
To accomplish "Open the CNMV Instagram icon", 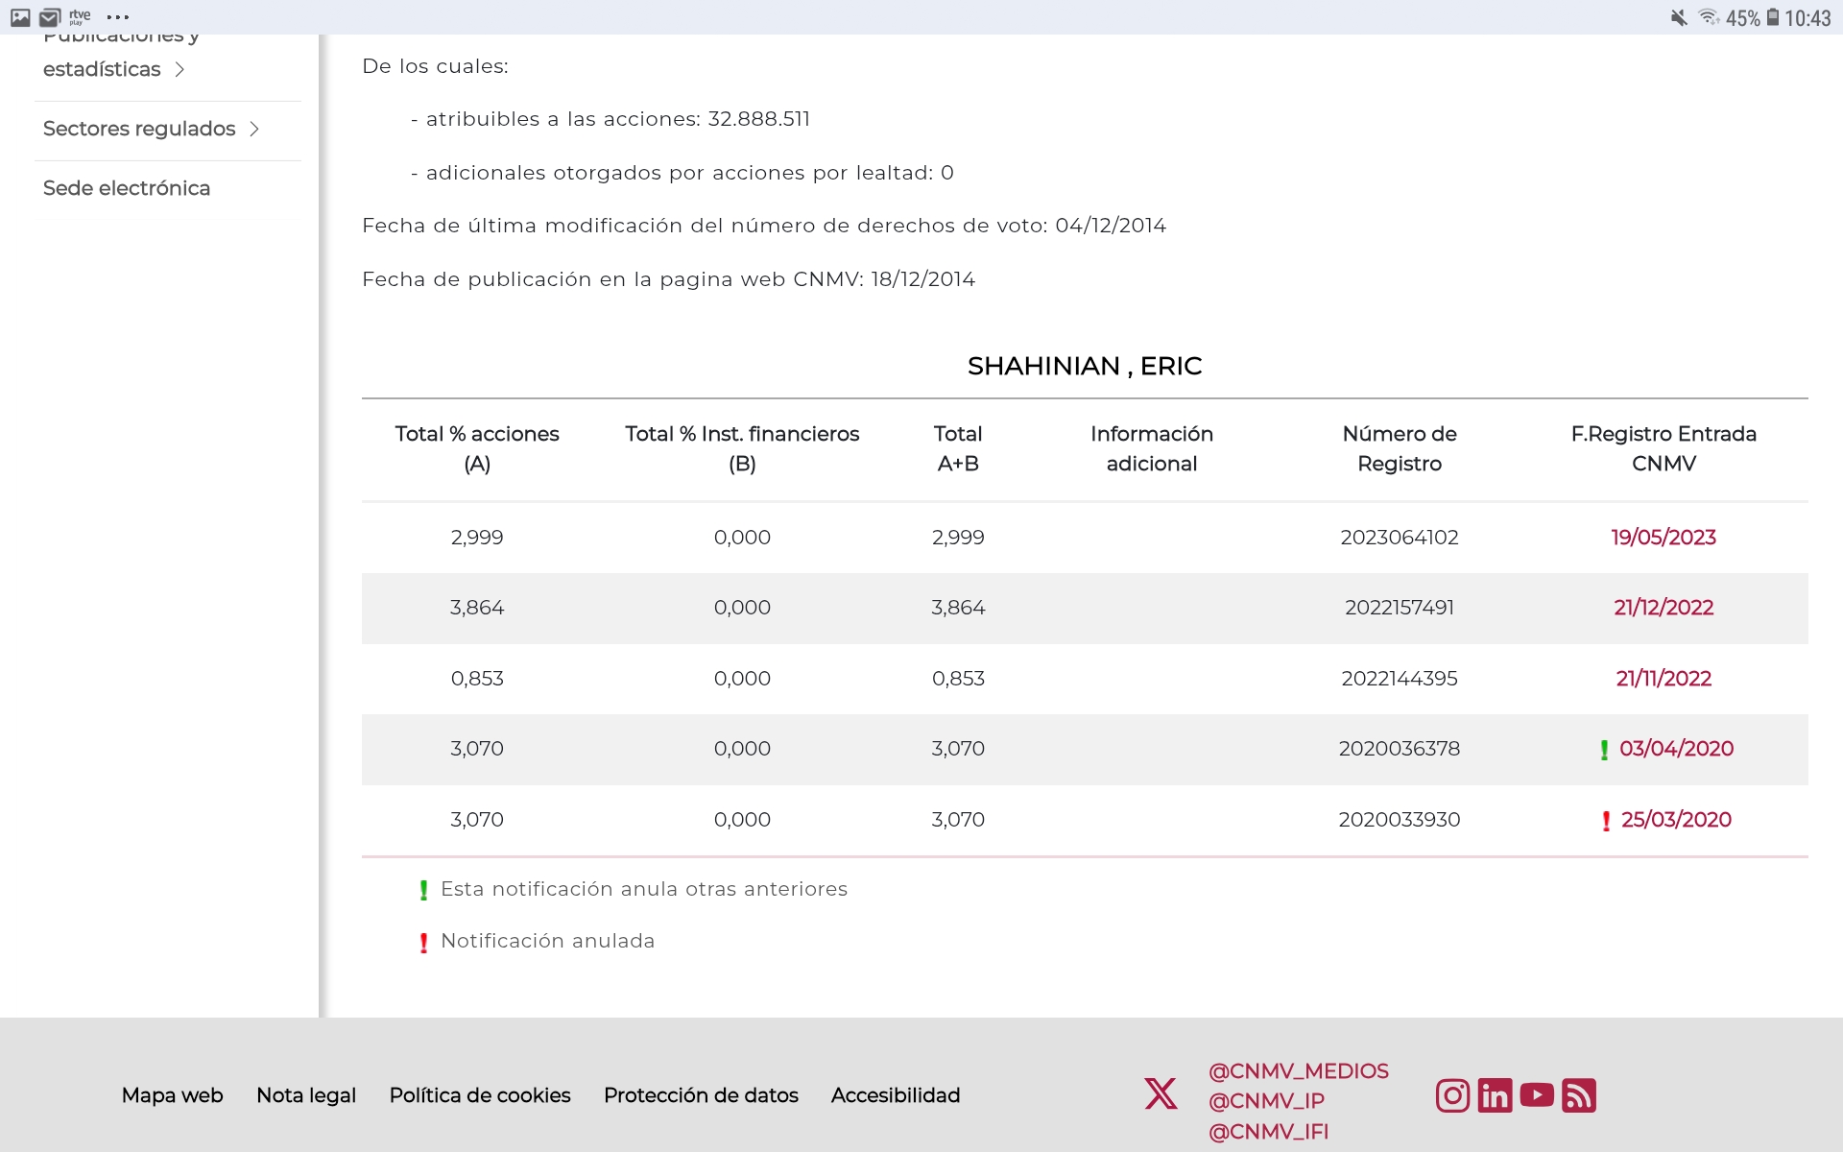I will coord(1452,1095).
